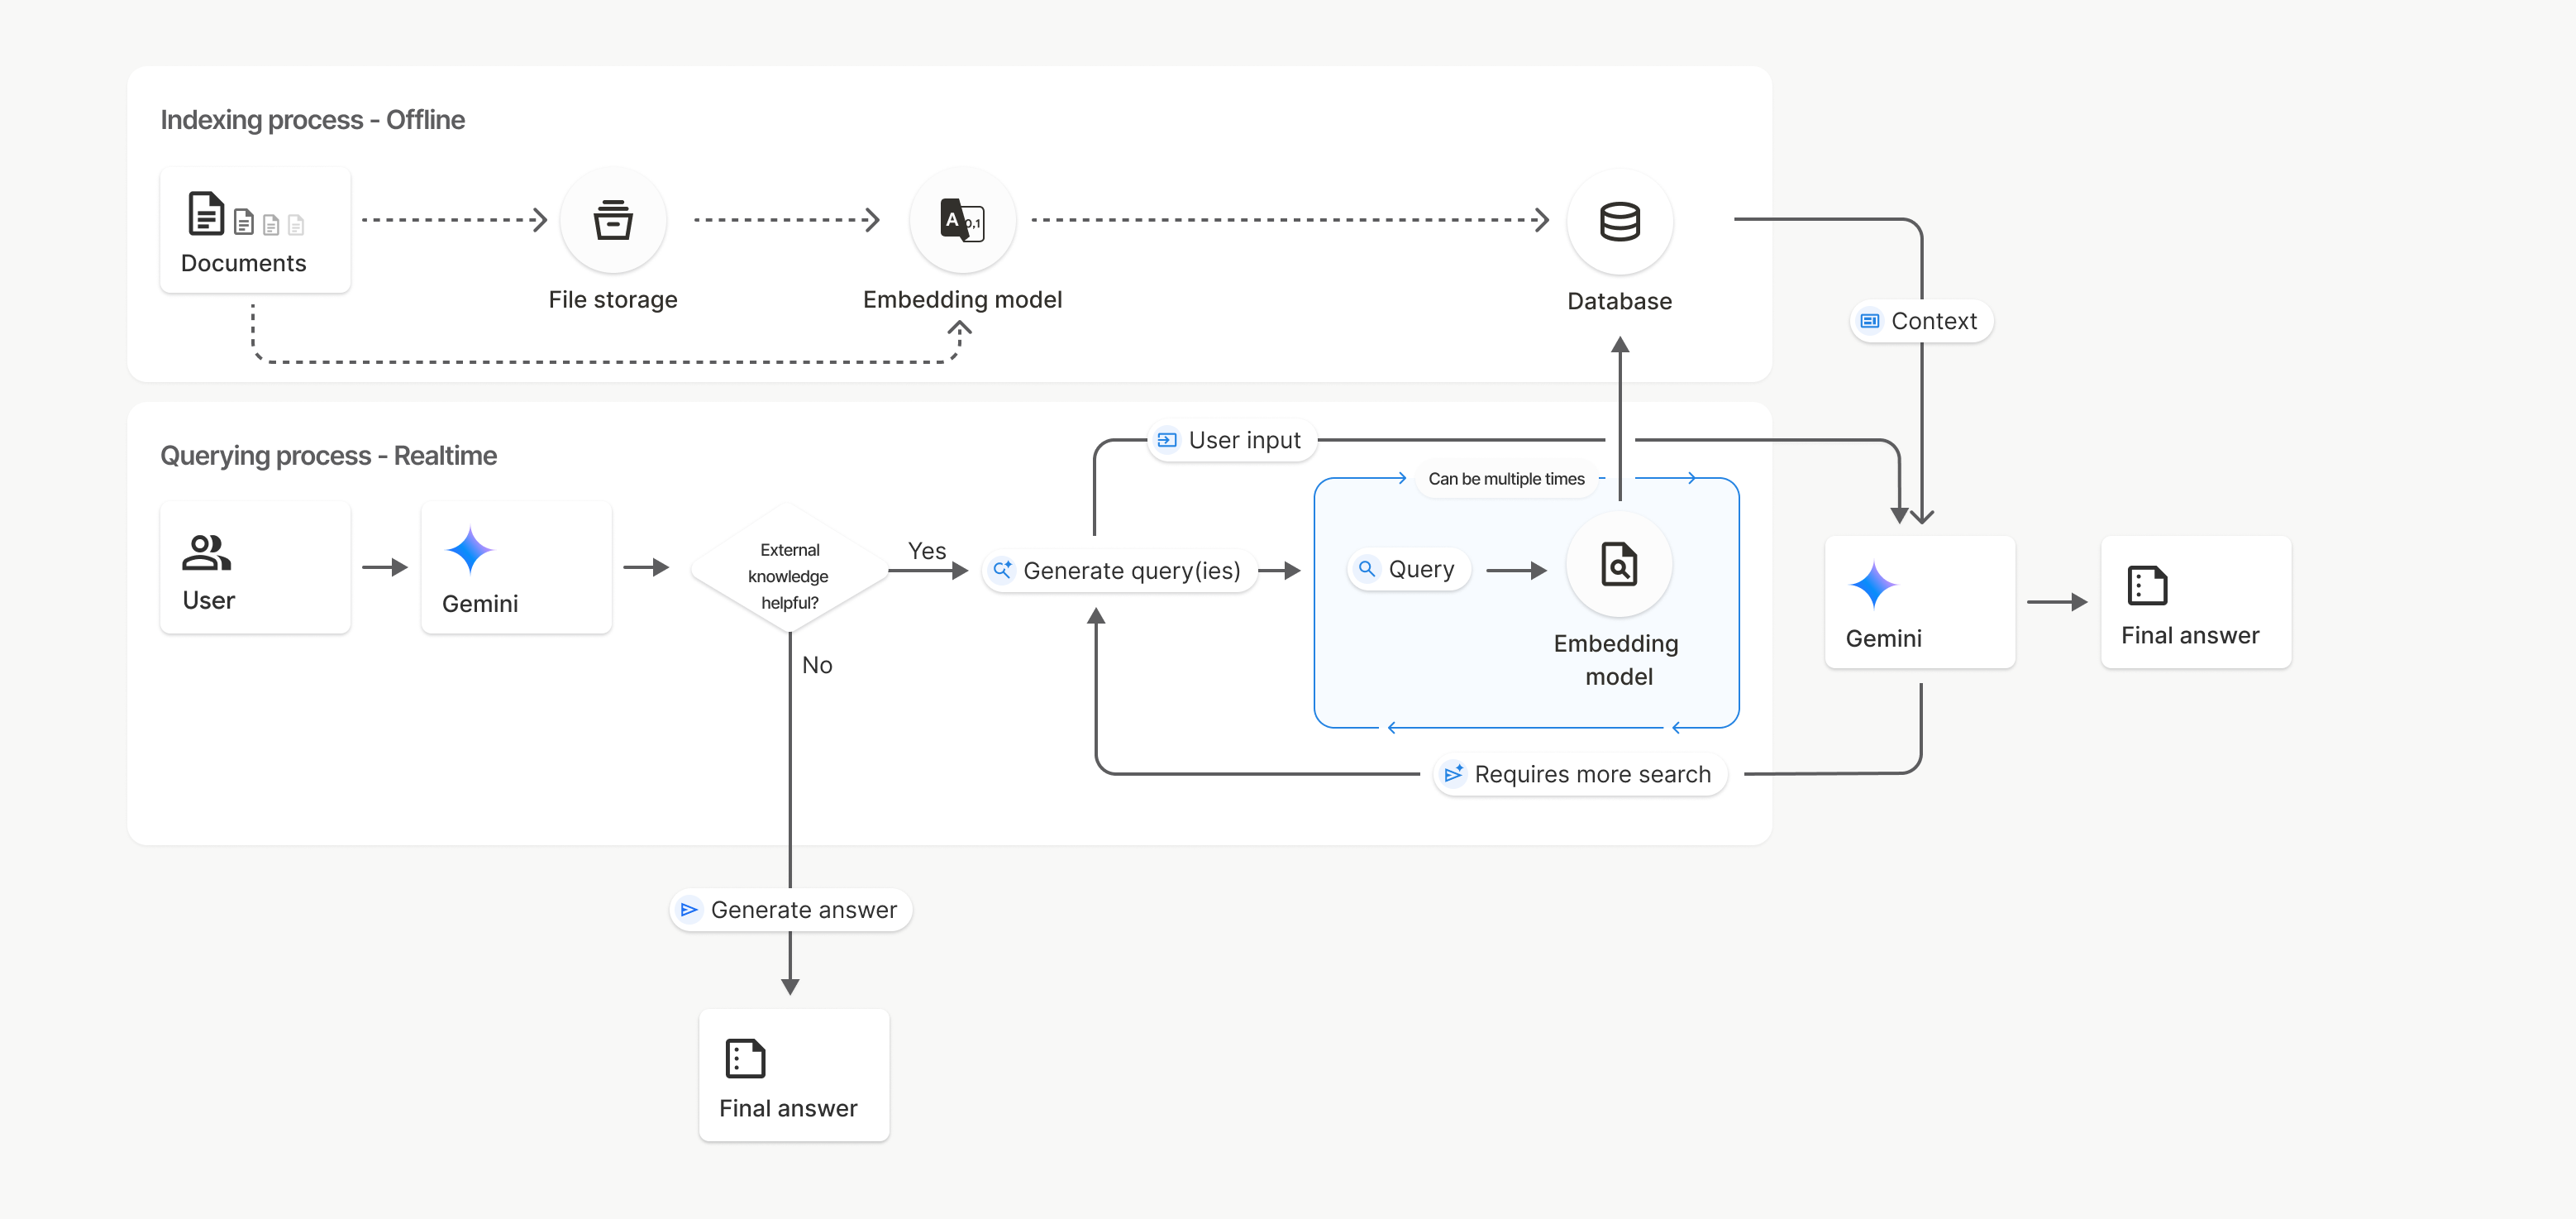2576x1219 pixels.
Task: Select the Documents icon
Action: point(206,212)
